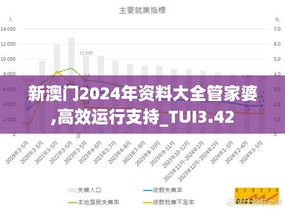The width and height of the screenshot is (285, 209).
Task: Select the 2024年2-4月 axis label
Action: coord(237,152)
